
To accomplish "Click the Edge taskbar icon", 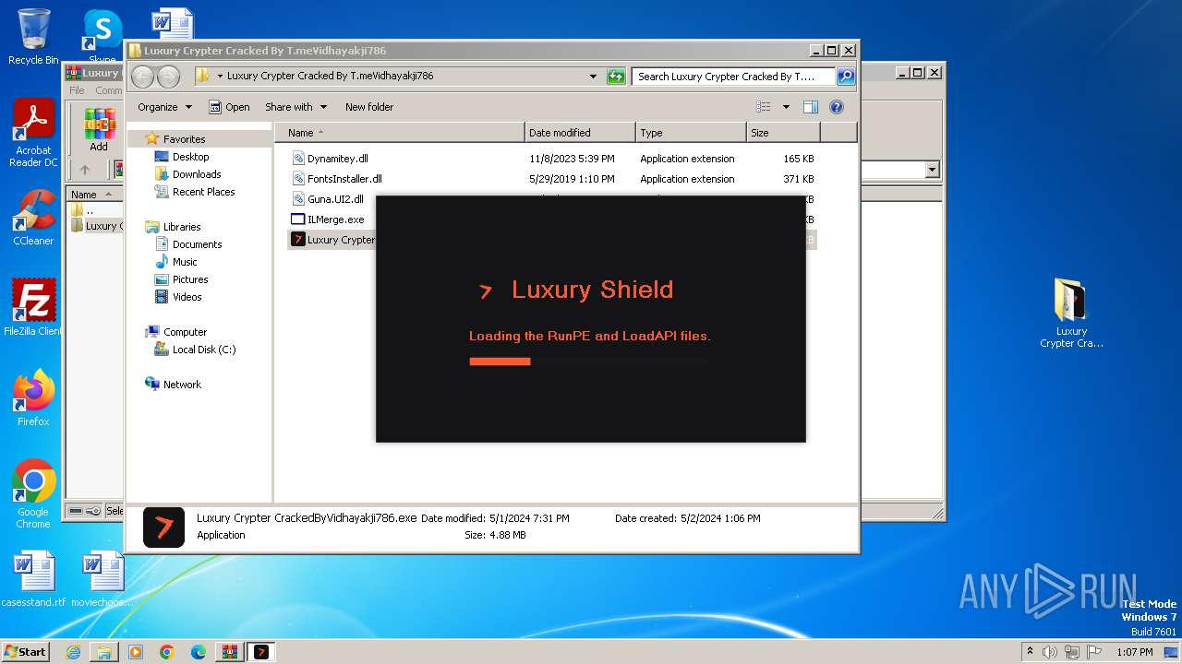I will 199,652.
